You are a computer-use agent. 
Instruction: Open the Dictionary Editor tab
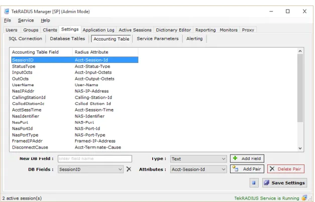tap(173, 30)
